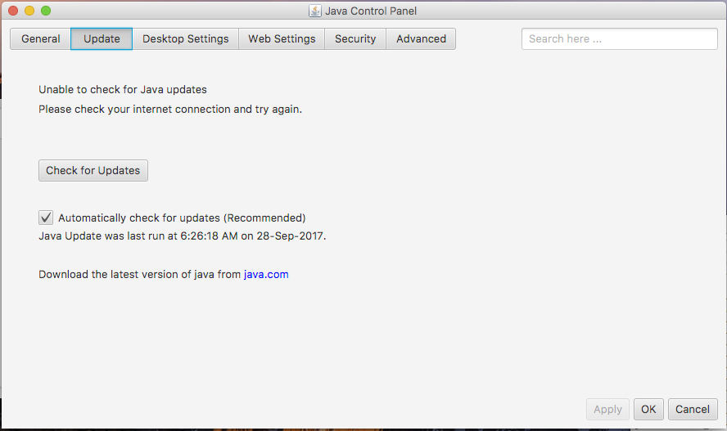
Task: Open the Desktop Settings tab
Action: tap(185, 38)
